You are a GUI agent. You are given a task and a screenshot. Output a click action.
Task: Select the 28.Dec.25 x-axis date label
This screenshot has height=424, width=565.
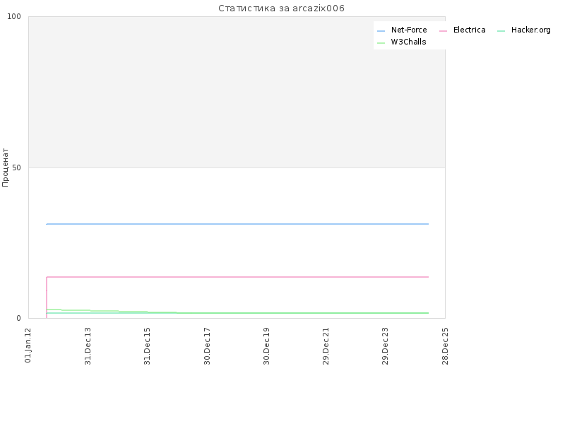[446, 346]
